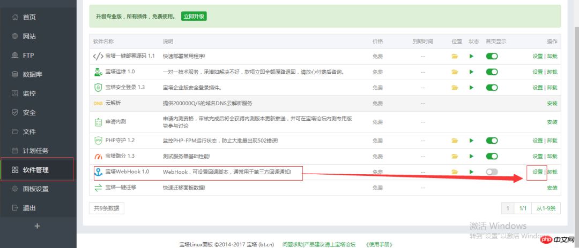The width and height of the screenshot is (579, 248).
Task: Open the 首页 home icon in sidebar
Action: coord(15,17)
